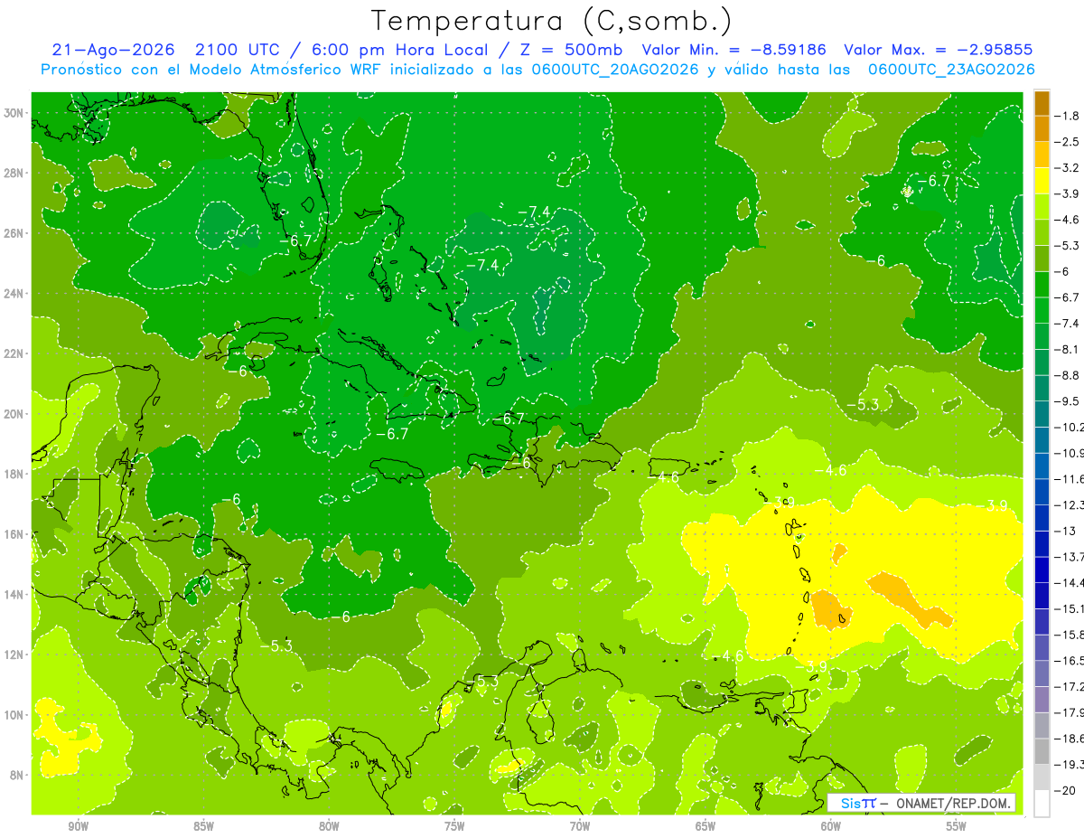Select the '6:00 pm Hora Local' text
1084x838 pixels.
coord(402,50)
